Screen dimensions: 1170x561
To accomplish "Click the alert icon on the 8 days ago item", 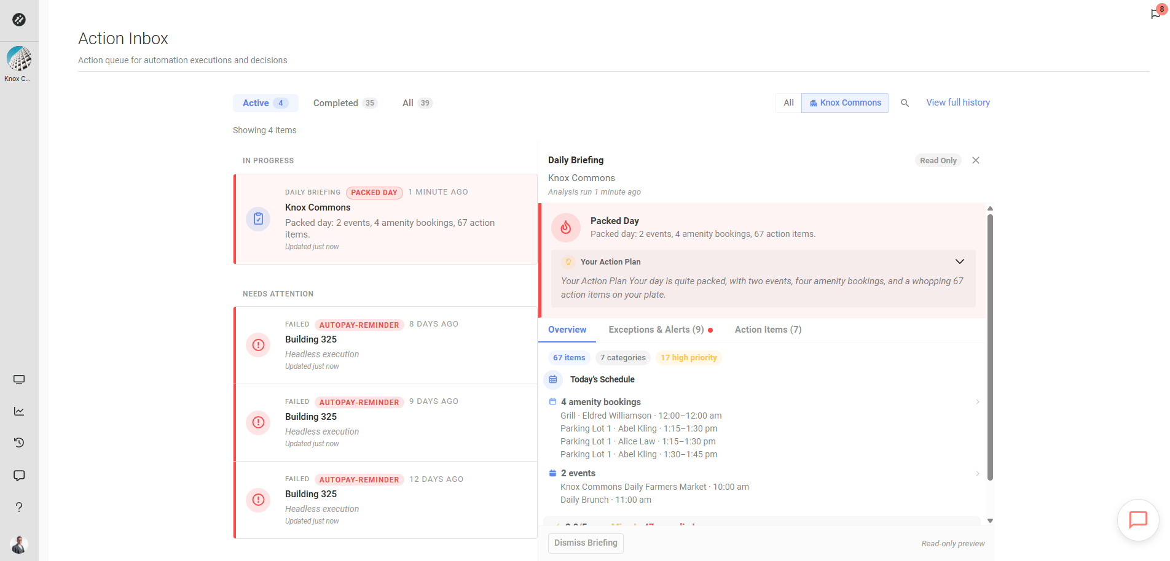I will coord(259,345).
